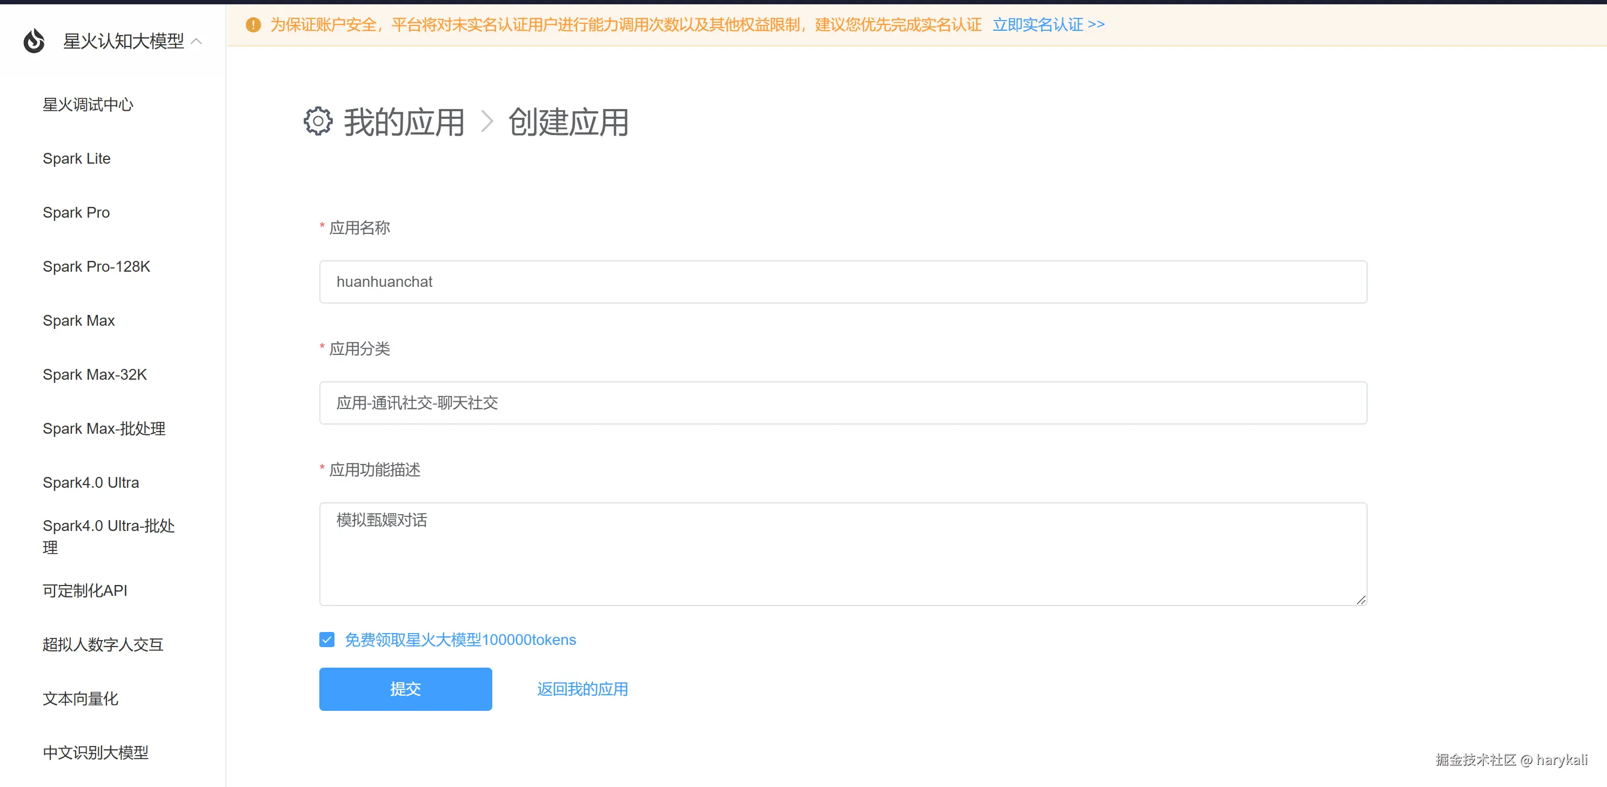This screenshot has height=787, width=1607.
Task: Click the Spark flame logo icon
Action: [x=34, y=41]
